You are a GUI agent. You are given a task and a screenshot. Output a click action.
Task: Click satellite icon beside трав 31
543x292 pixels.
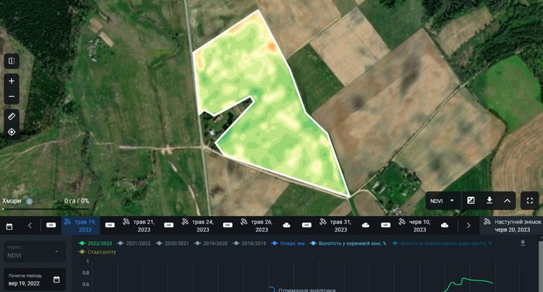323,222
